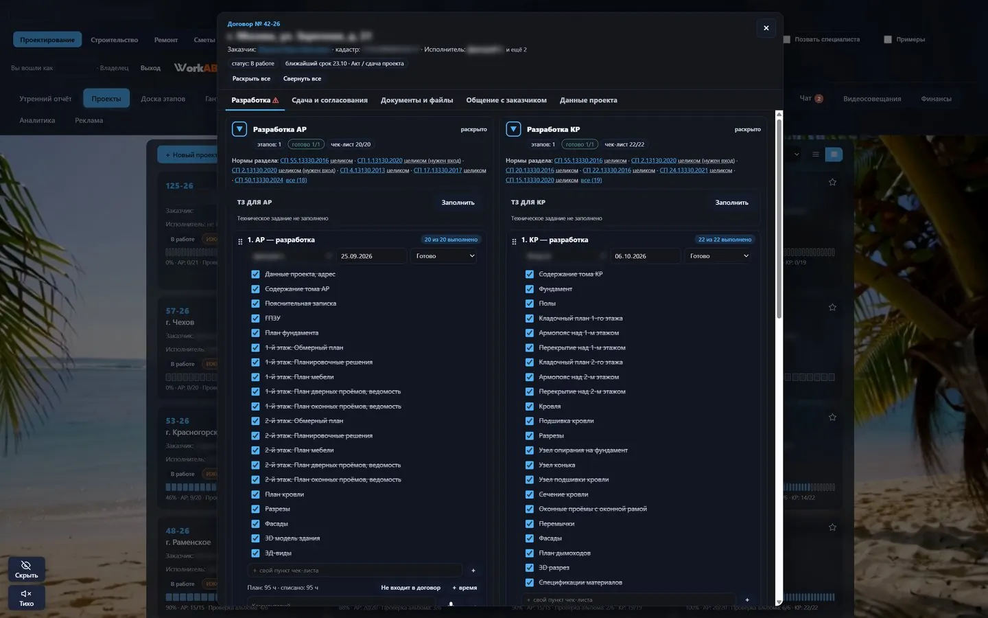Image resolution: width=988 pixels, height=618 pixels.
Task: Click the 25.09.2026 date field
Action: click(x=372, y=256)
